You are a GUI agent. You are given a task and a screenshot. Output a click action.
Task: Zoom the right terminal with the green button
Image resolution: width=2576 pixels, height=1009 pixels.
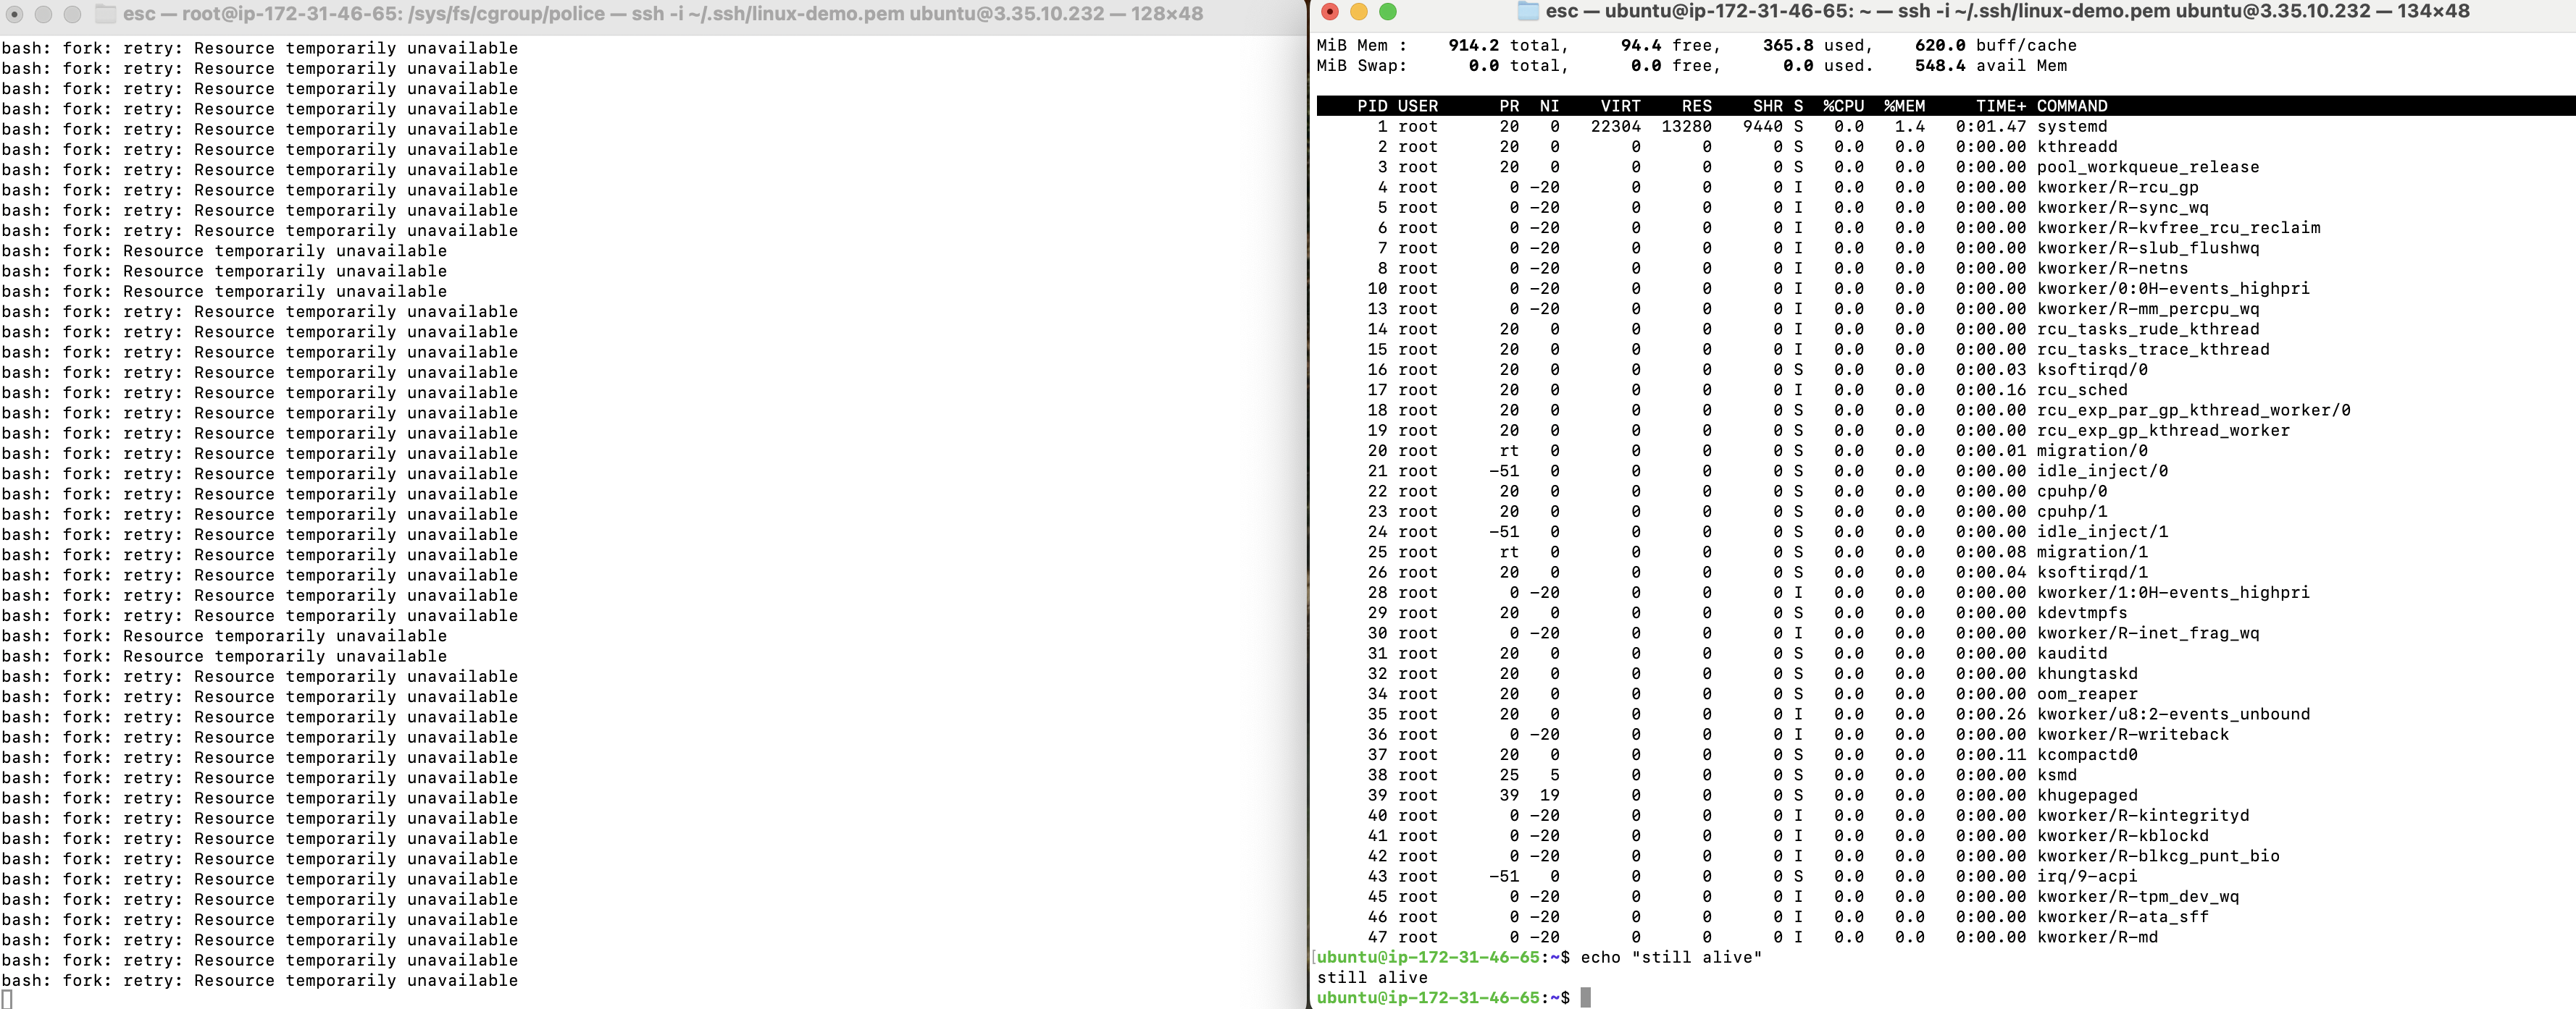[1388, 12]
